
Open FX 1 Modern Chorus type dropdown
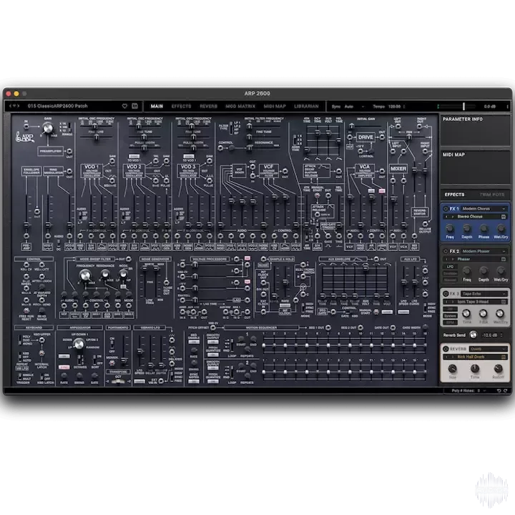click(484, 209)
